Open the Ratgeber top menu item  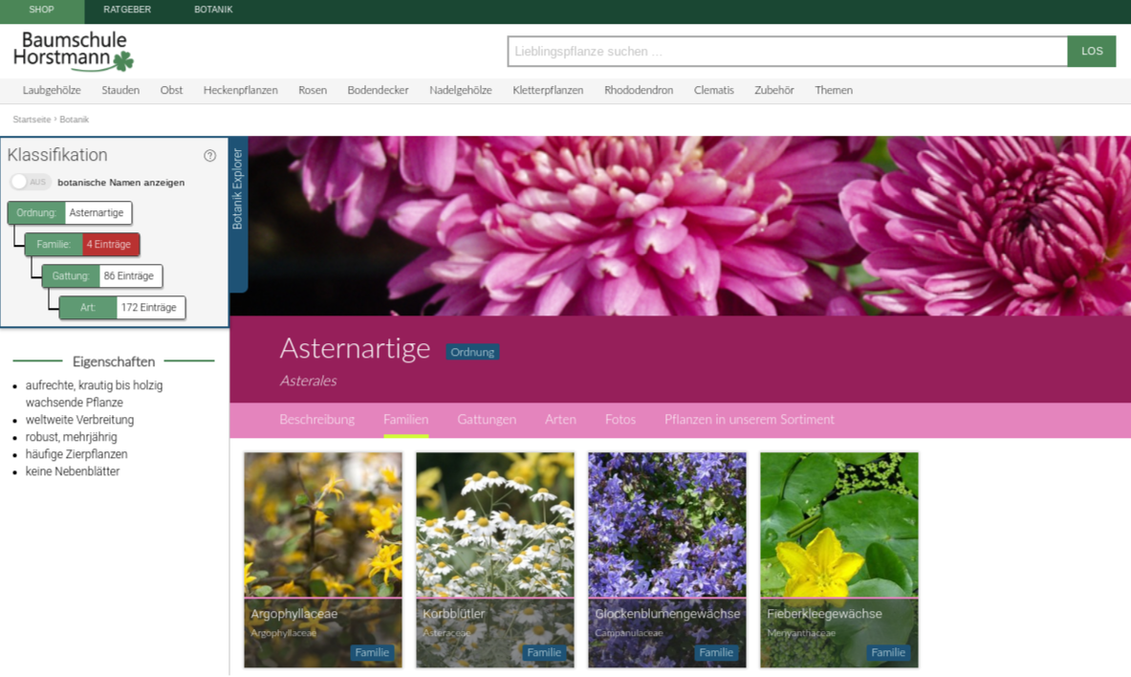(x=127, y=10)
